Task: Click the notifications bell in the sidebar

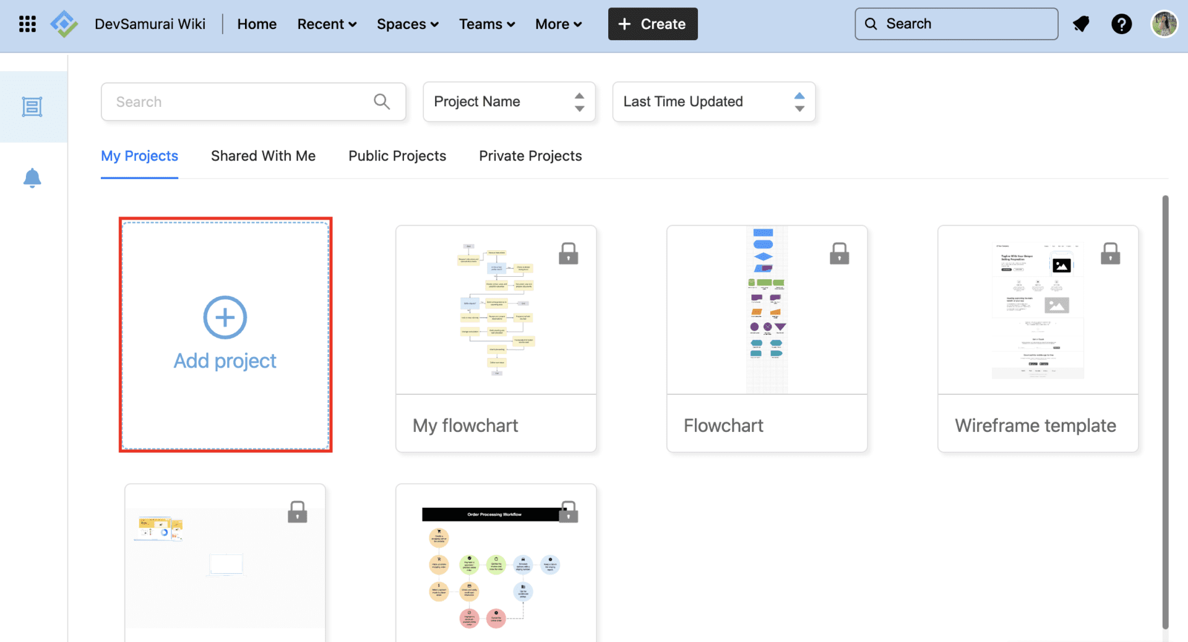Action: (32, 178)
